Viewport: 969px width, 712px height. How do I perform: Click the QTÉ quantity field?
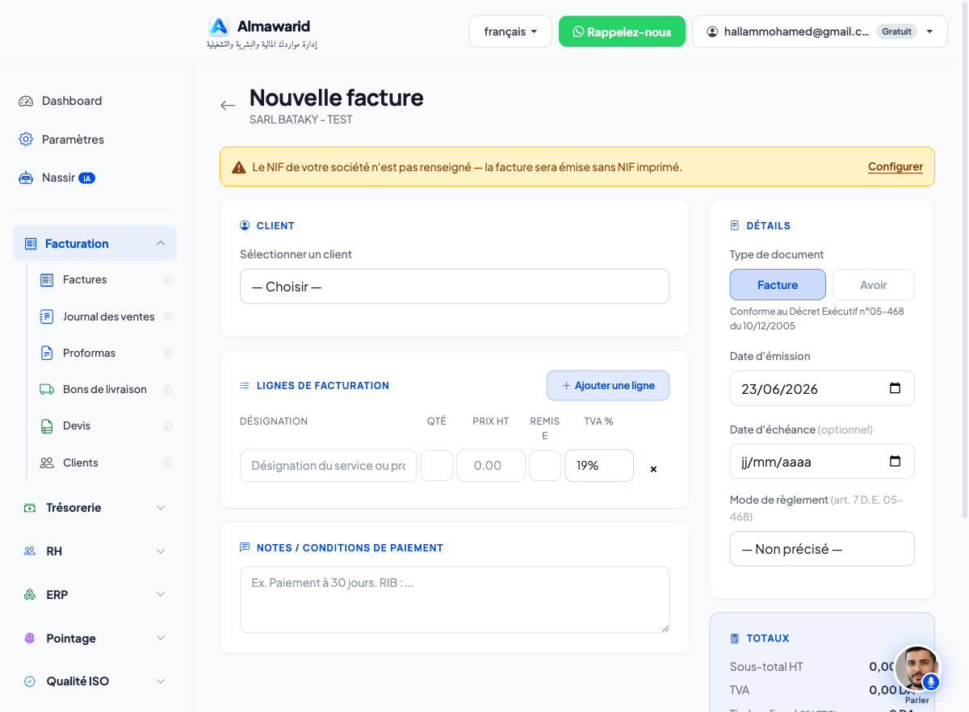437,466
